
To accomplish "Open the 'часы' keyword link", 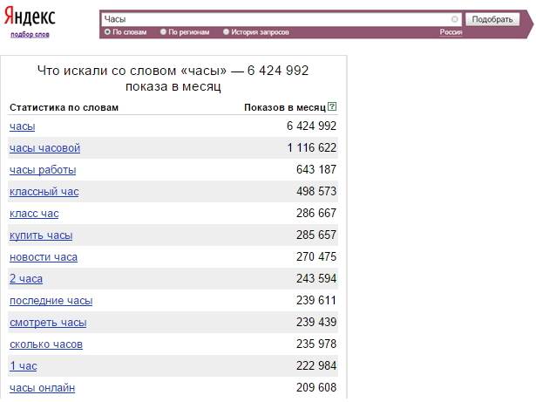I will [23, 126].
